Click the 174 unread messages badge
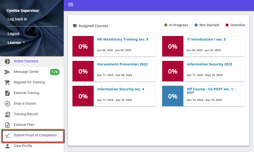 click(54, 72)
